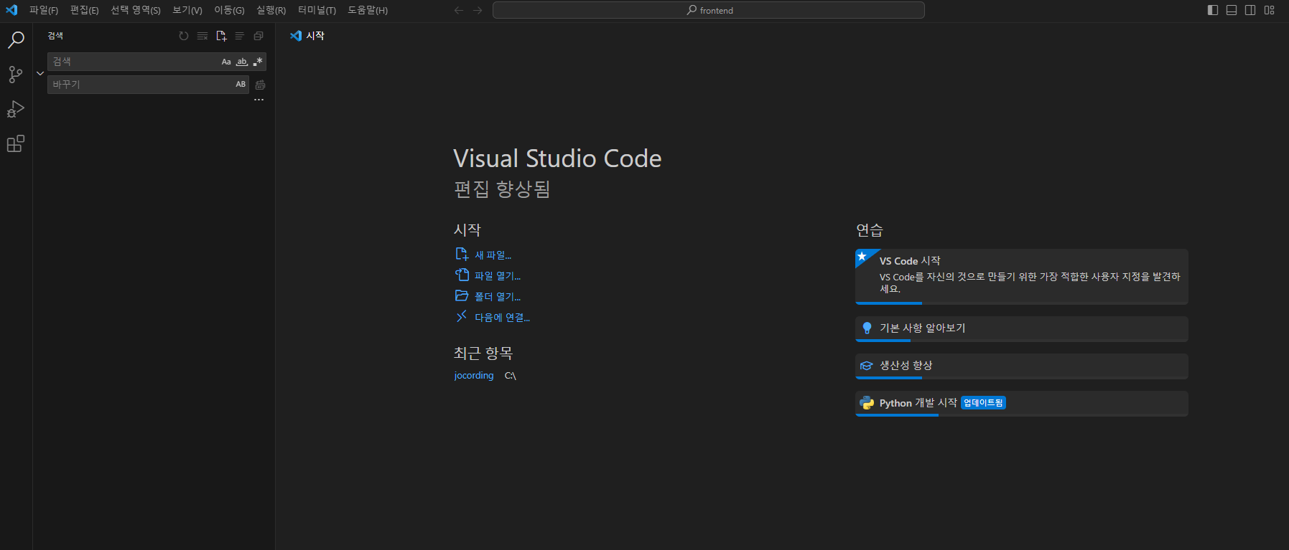Open the 선택 영역(S) menu
1289x550 pixels.
tap(136, 10)
